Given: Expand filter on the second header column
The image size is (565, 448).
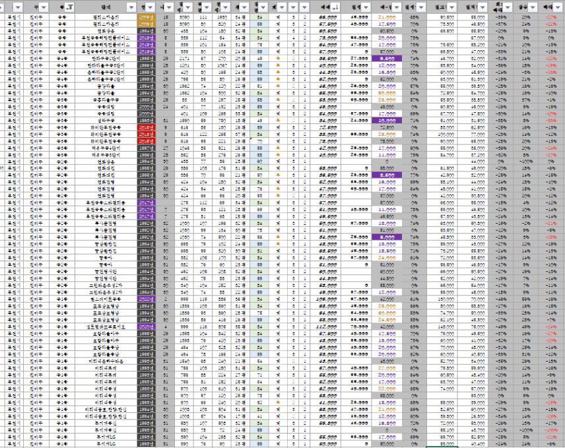Looking at the screenshot, I should [42, 5].
